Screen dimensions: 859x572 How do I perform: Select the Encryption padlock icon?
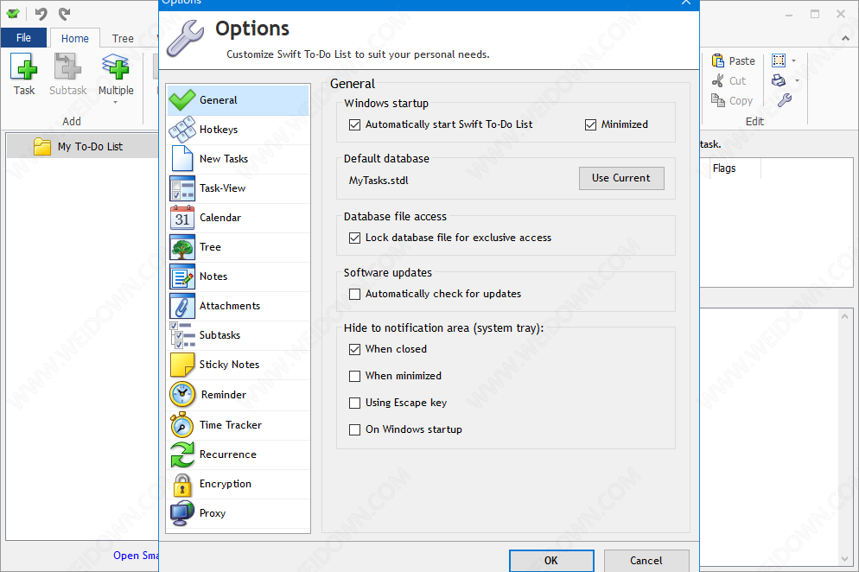182,485
